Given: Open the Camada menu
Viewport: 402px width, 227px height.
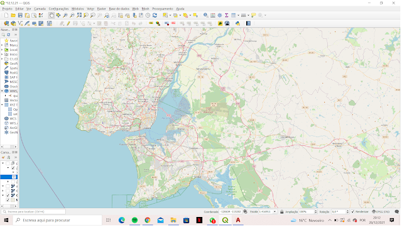Looking at the screenshot, I should (x=40, y=9).
